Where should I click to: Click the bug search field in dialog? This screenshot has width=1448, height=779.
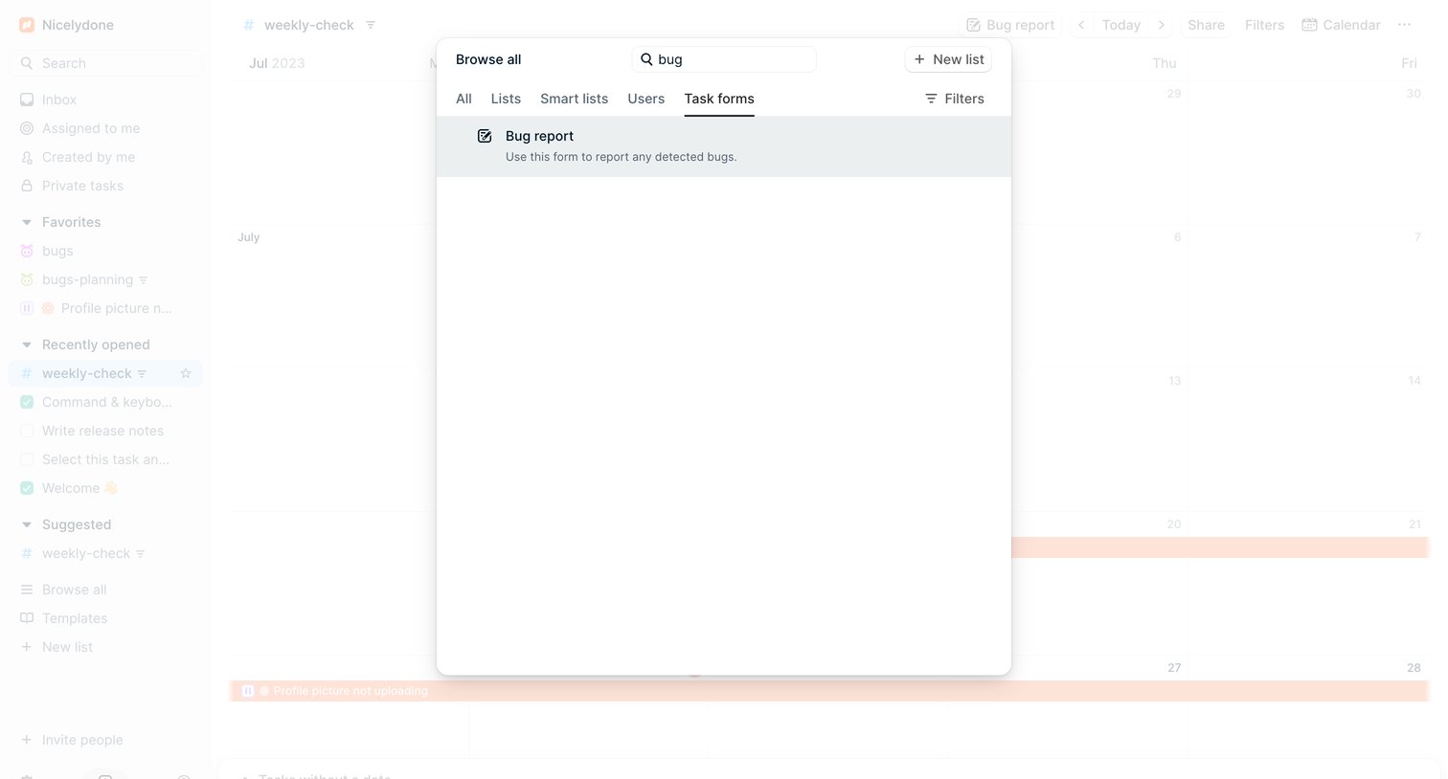pos(724,59)
